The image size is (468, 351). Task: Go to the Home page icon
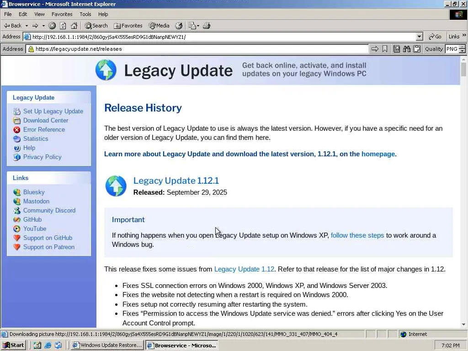[74, 26]
